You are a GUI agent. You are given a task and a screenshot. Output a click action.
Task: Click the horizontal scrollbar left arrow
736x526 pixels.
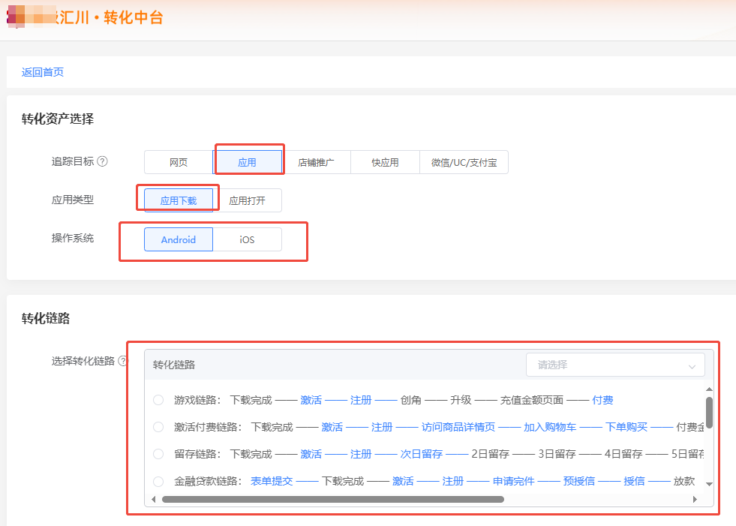[x=154, y=499]
